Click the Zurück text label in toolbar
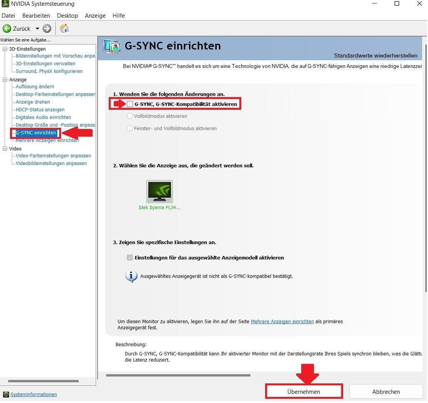Viewport: 428px width, 403px height. (22, 29)
